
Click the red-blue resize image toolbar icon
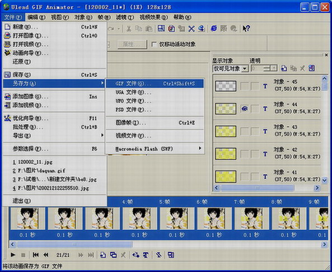(171, 29)
